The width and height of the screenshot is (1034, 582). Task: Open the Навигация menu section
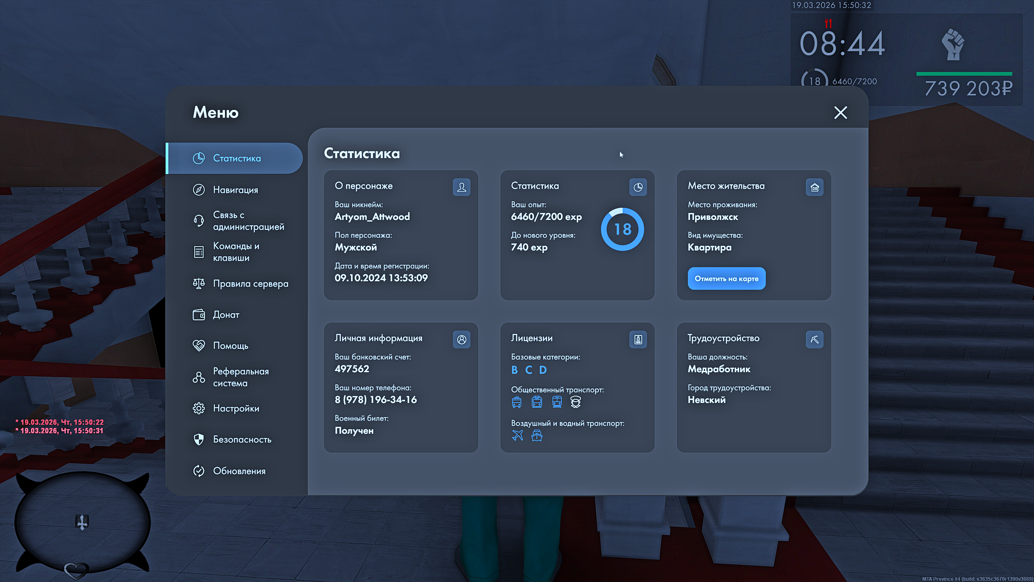coord(235,190)
